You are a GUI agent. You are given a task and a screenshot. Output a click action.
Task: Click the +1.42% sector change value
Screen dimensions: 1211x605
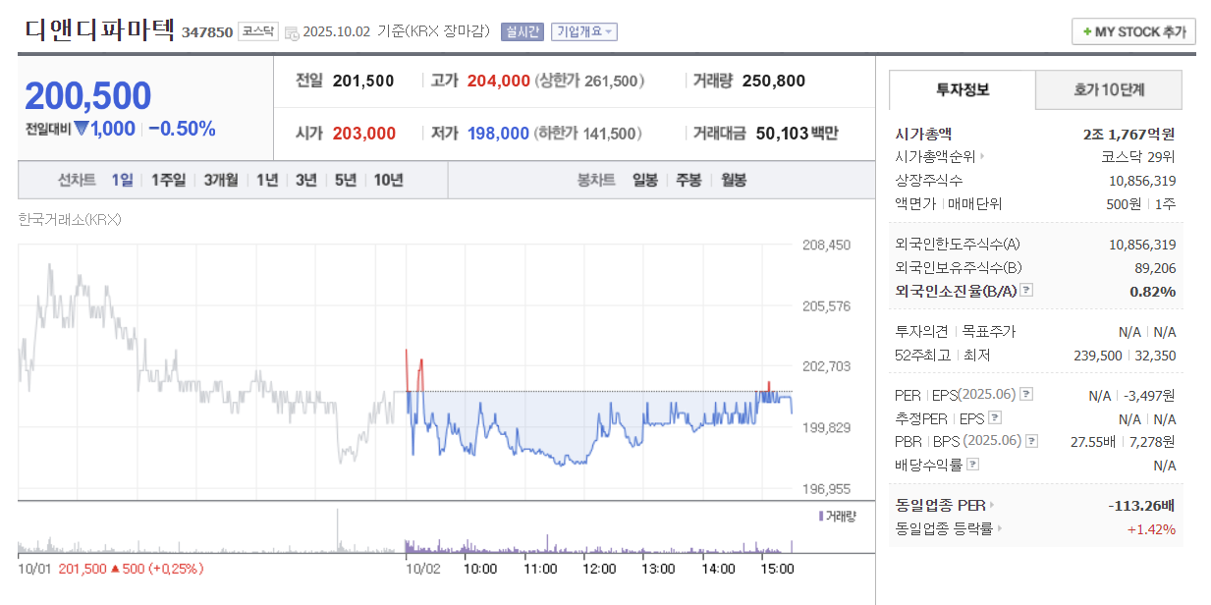[1151, 529]
